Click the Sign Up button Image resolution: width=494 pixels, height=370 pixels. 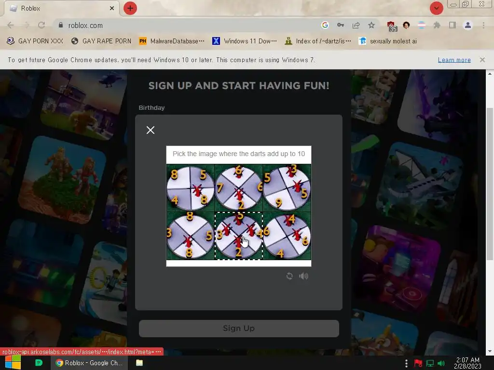(x=239, y=328)
